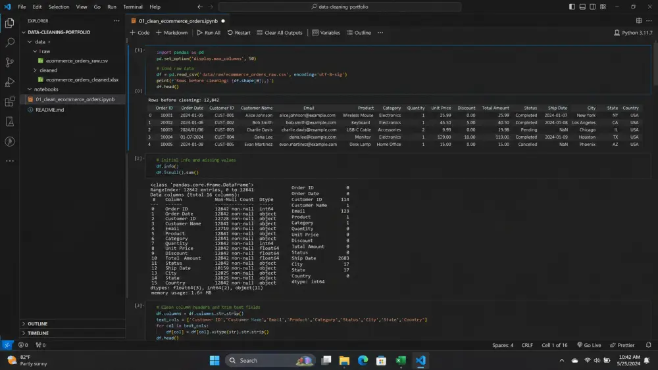
Task: Open ecommerce_orders_cleaned.xlsx file
Action: point(82,80)
